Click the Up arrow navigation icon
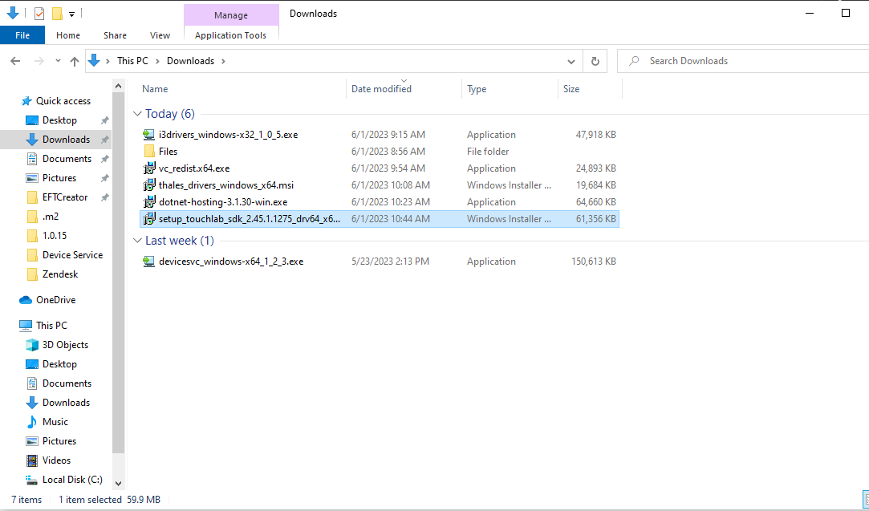Screen dimensions: 869x511 [x=75, y=61]
